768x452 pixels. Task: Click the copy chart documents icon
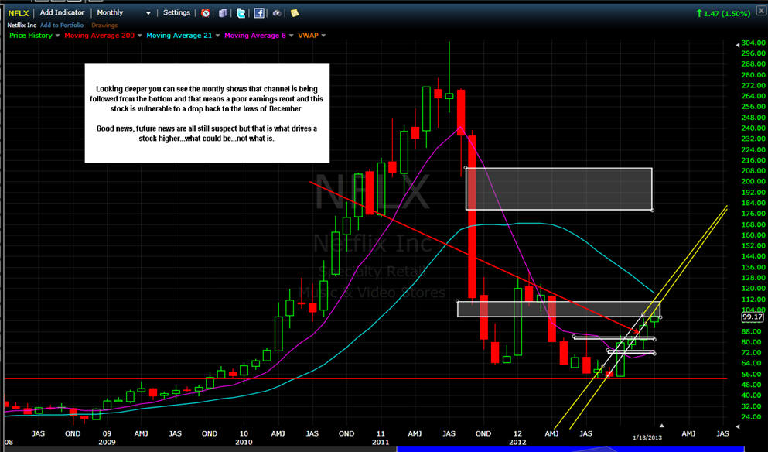[223, 13]
